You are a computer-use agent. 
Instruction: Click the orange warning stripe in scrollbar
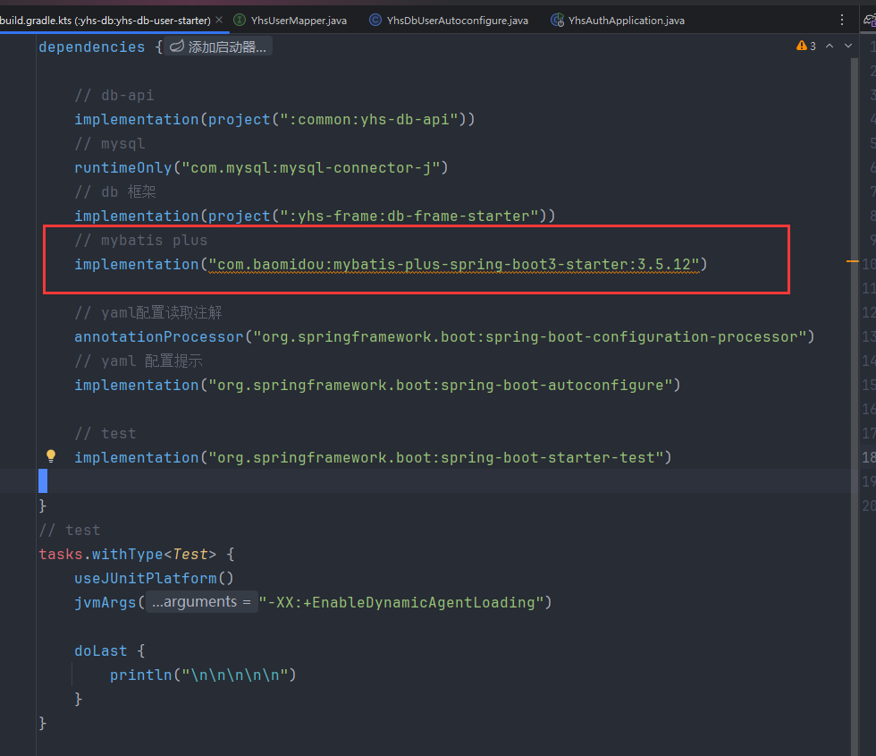(x=853, y=261)
